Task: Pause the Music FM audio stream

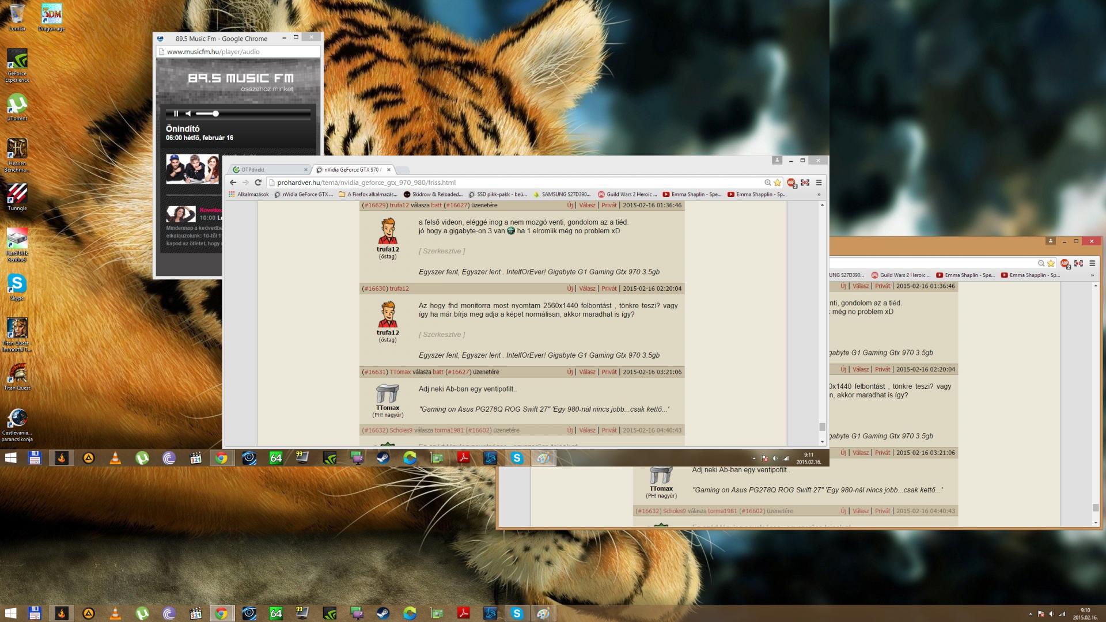Action: pos(176,113)
